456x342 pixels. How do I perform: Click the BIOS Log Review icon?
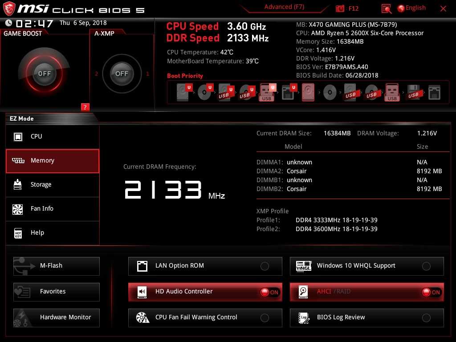pyautogui.click(x=304, y=318)
